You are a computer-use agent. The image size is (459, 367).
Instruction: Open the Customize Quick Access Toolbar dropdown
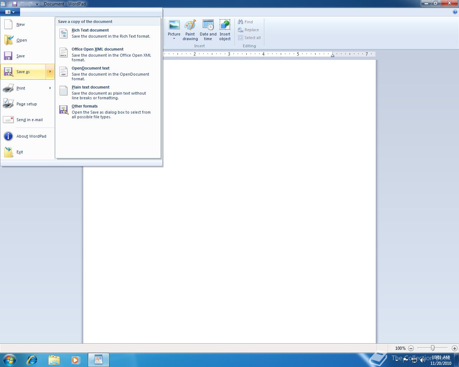point(37,4)
